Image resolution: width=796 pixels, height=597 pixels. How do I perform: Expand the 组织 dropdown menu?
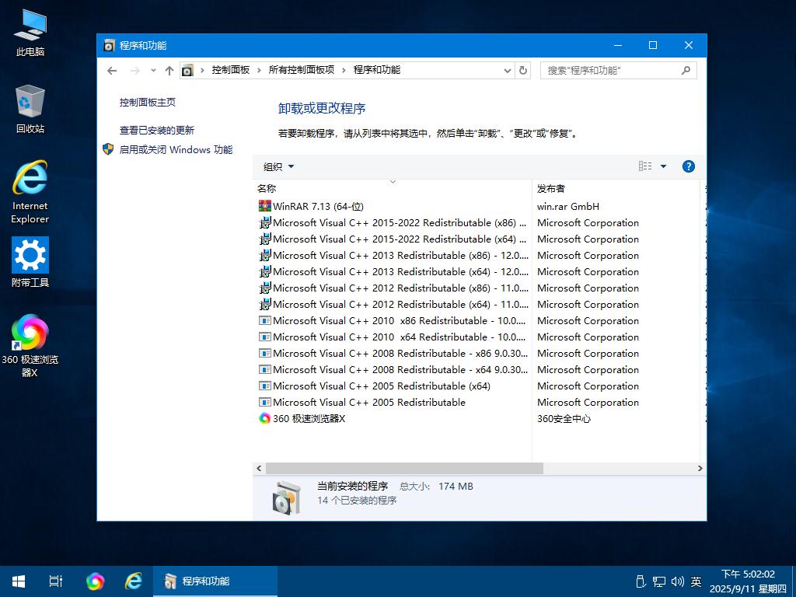[x=278, y=166]
